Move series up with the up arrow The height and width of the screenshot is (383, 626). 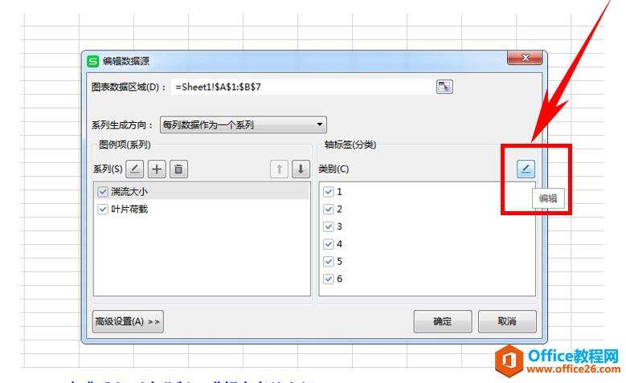tap(279, 169)
